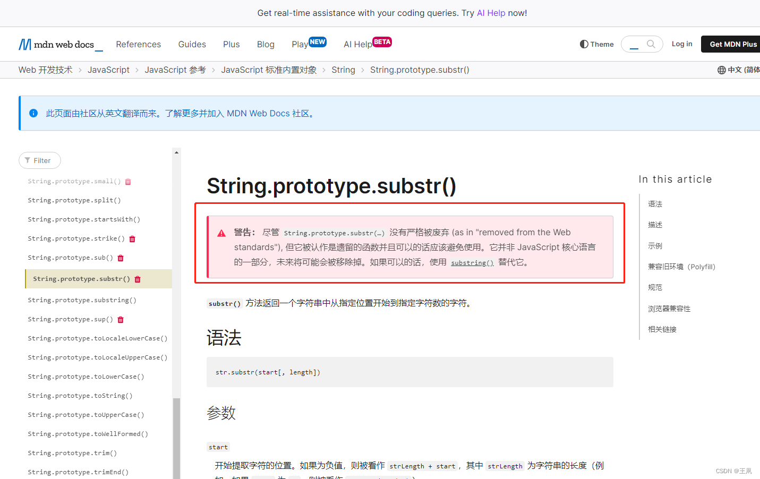This screenshot has width=760, height=479.
Task: Jump to 描述 in the article outline
Action: coord(655,225)
